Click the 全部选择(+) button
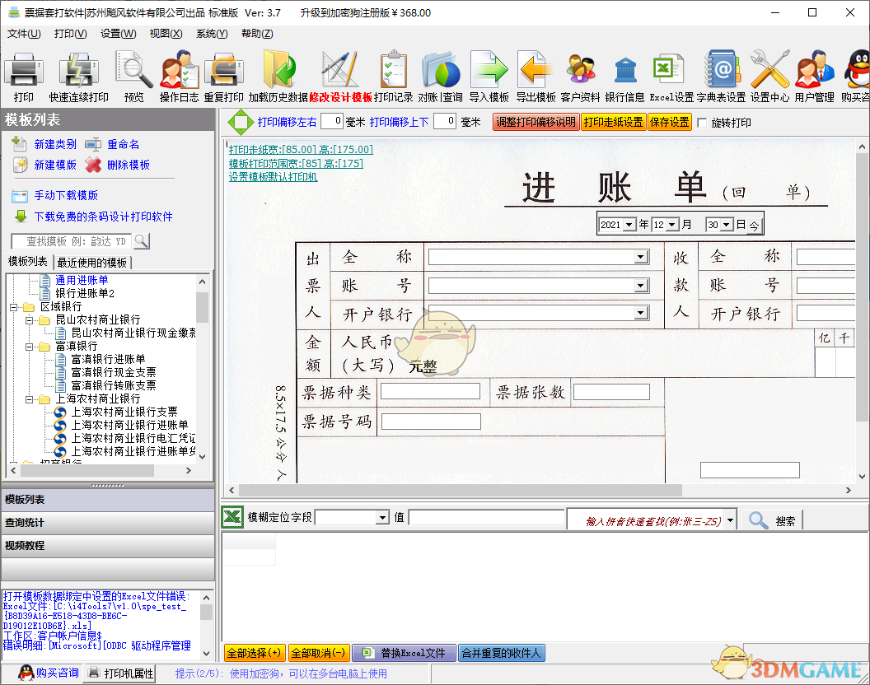 254,653
